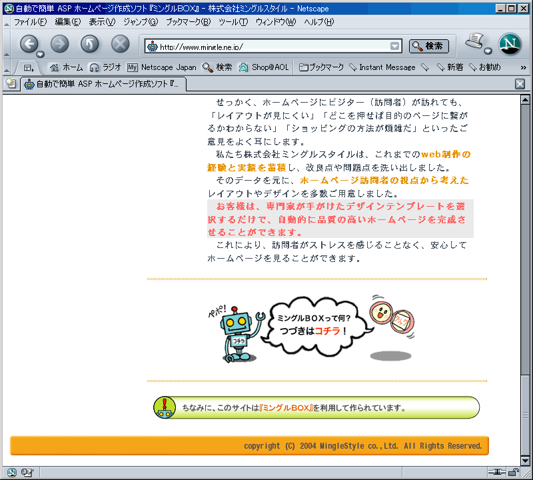Click the site icon next to the URL
The image size is (533, 480).
tap(153, 46)
